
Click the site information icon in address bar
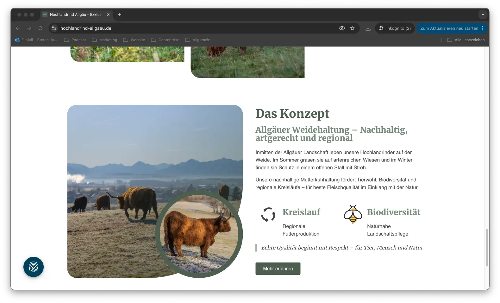pos(54,28)
